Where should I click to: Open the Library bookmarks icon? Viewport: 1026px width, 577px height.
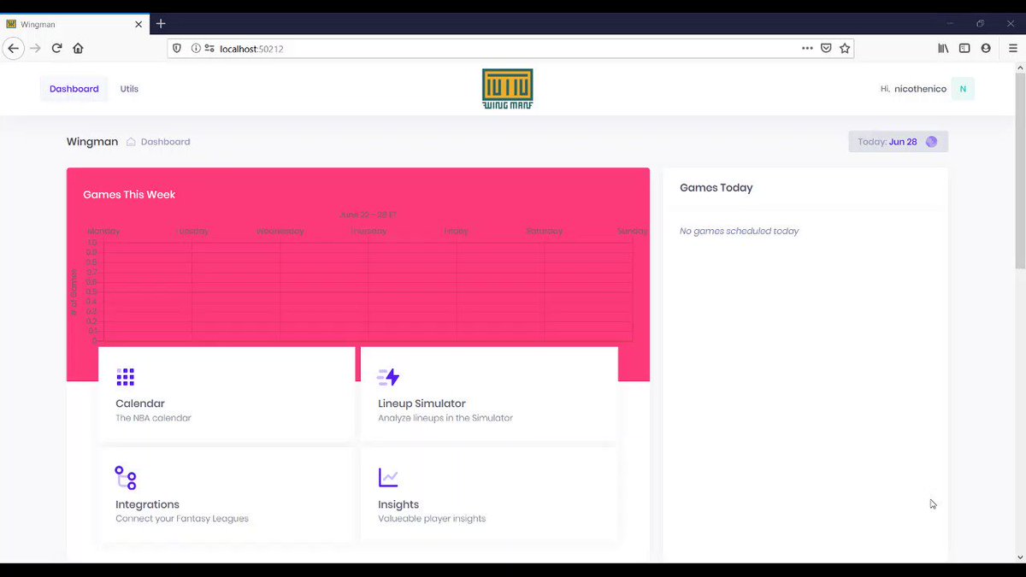943,49
